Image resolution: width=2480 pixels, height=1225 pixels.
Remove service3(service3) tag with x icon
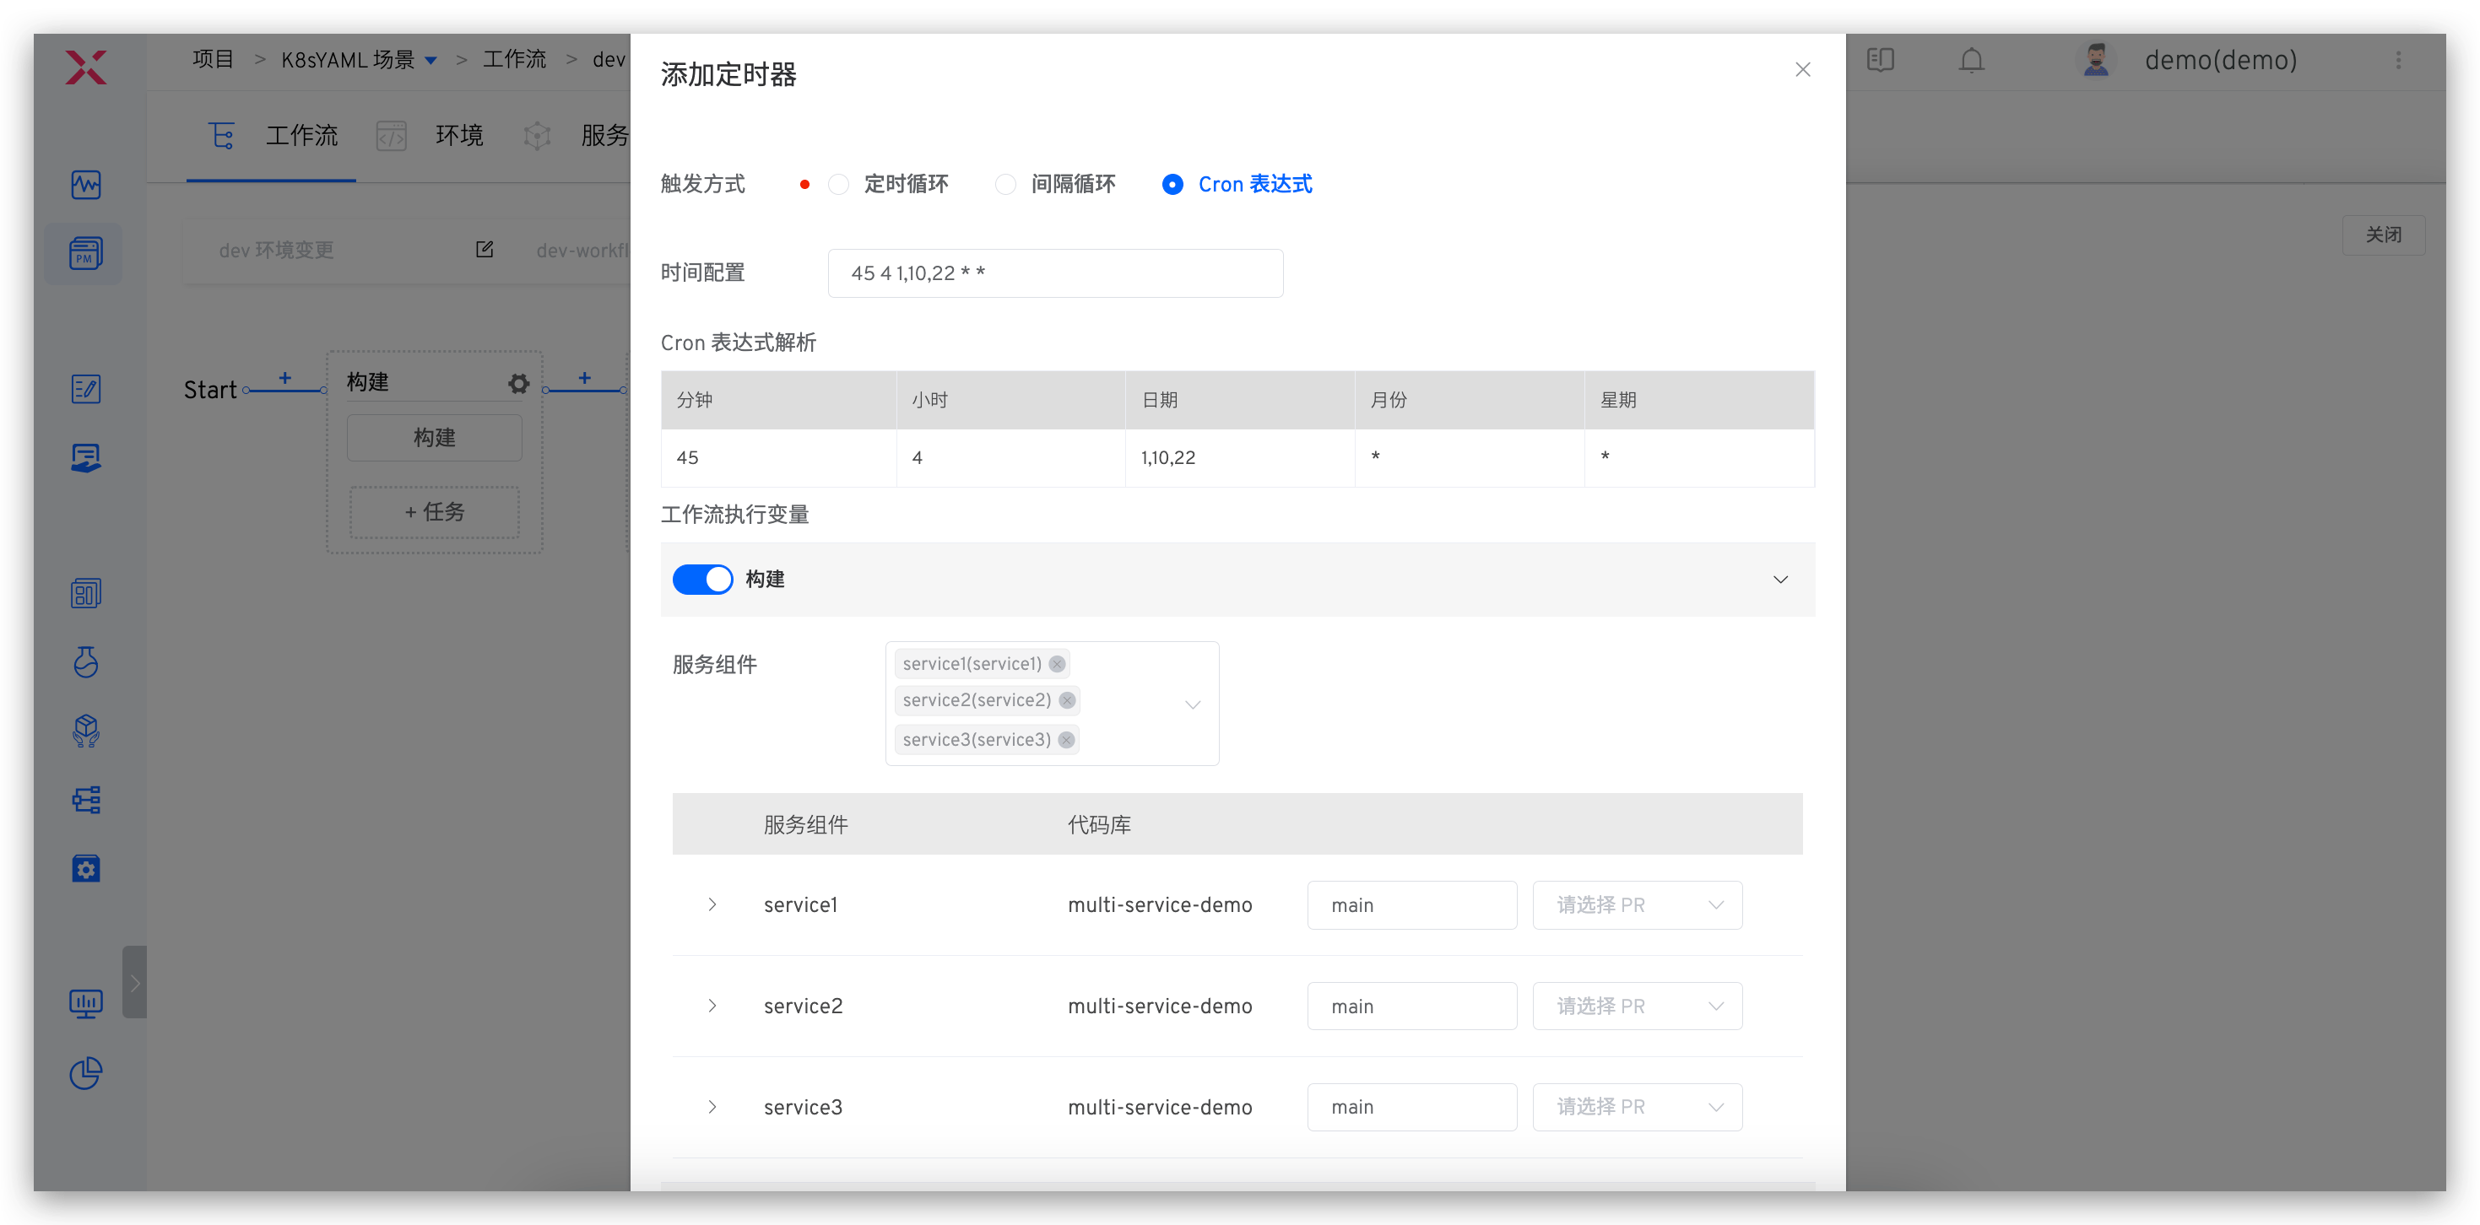tap(1066, 740)
